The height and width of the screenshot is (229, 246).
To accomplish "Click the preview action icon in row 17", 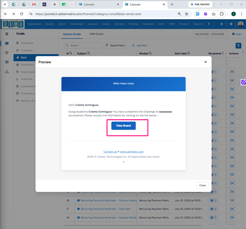I will click(x=232, y=209).
